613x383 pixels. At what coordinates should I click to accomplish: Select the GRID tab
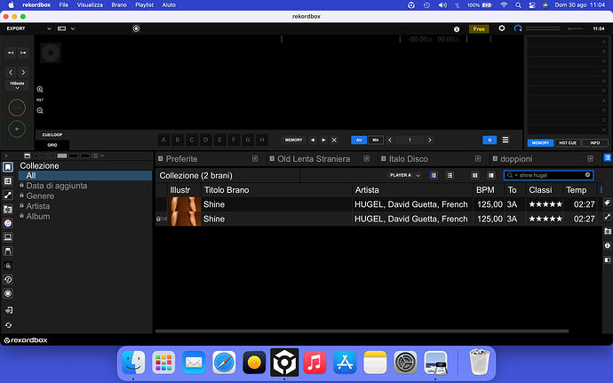pos(52,145)
